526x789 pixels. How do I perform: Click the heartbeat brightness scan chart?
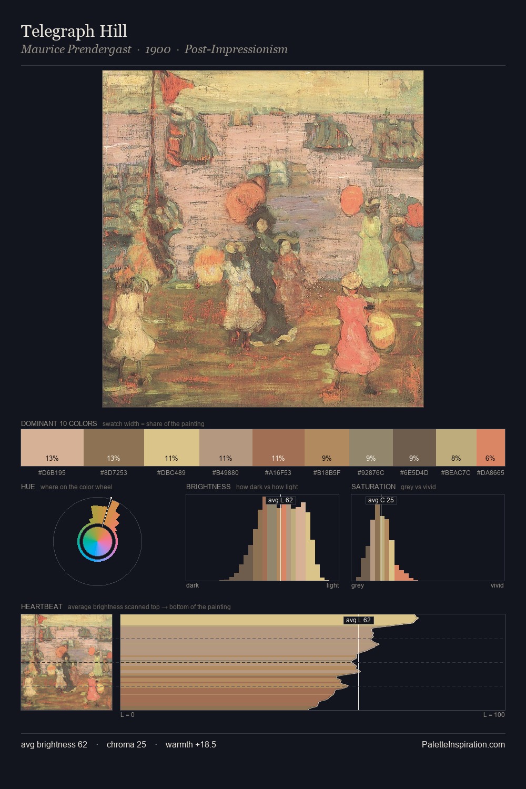[312, 662]
